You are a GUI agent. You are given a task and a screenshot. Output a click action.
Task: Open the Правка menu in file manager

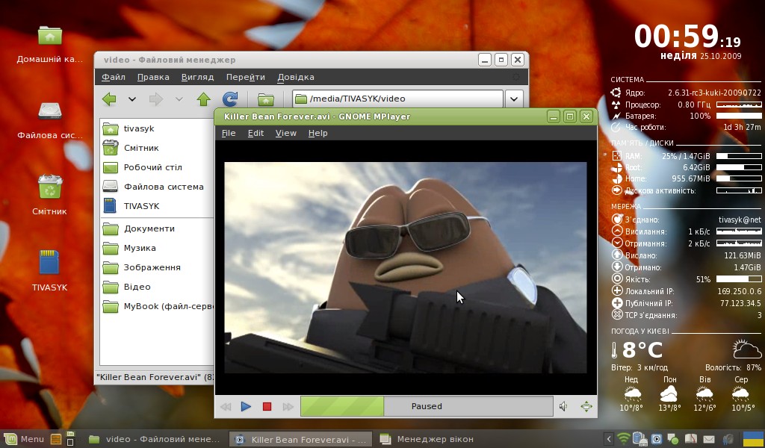(x=153, y=77)
